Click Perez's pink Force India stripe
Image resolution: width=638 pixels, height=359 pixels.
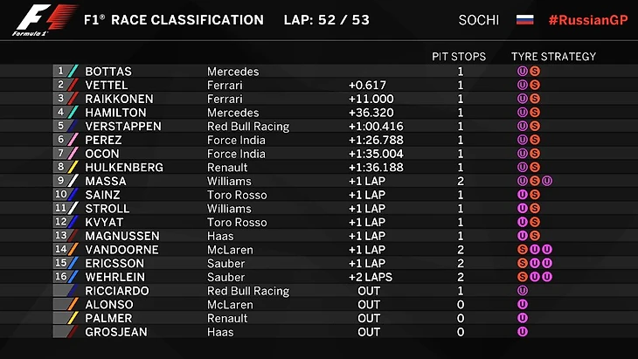click(x=73, y=140)
